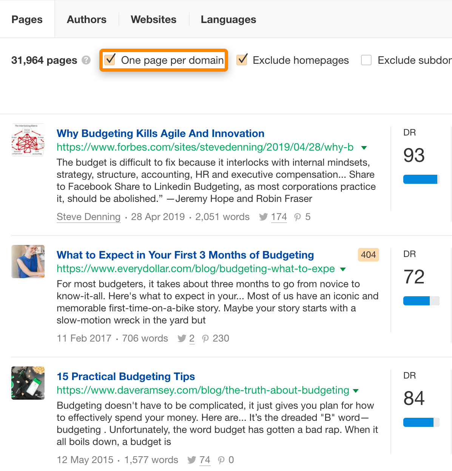Toggle Exclude homepages checkbox
This screenshot has width=452, height=471.
click(x=242, y=60)
